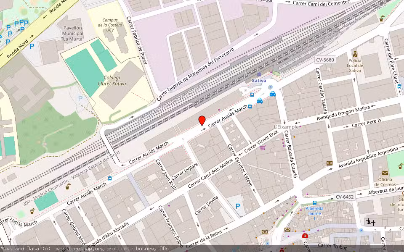The height and width of the screenshot is (252, 404).
Task: Click the bank icon beside Avenida República Argentina
Action: pos(329,163)
